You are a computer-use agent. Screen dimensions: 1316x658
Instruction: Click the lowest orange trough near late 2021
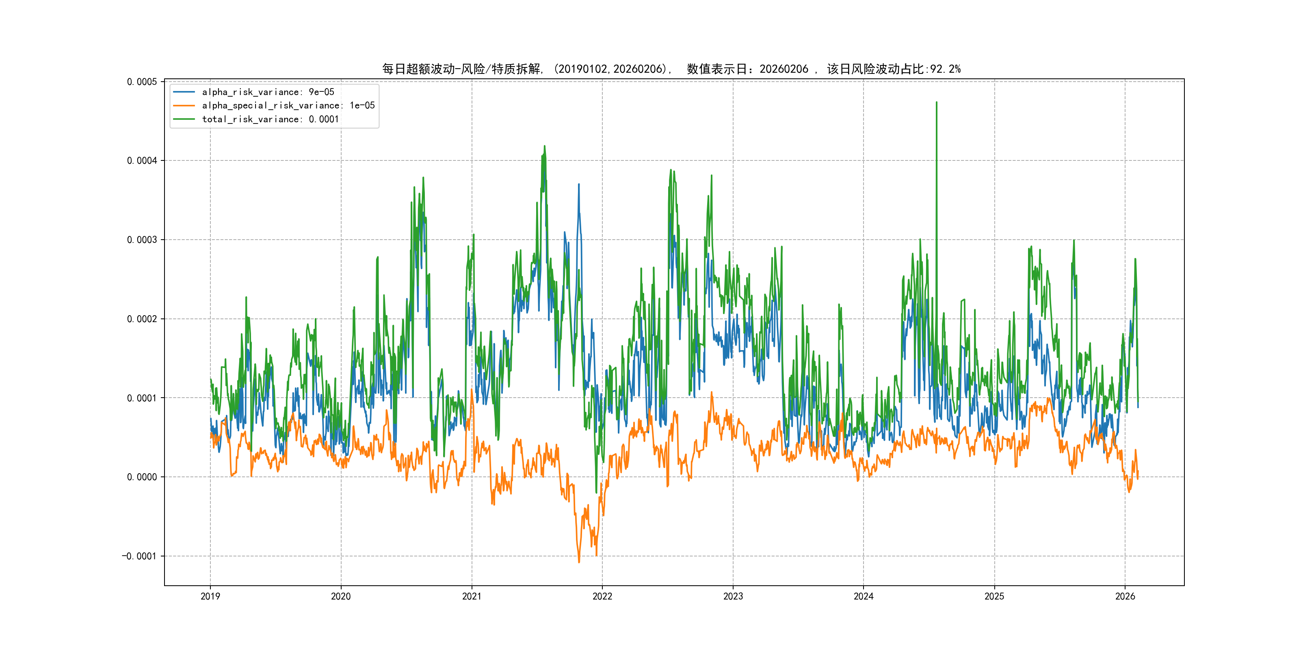tap(579, 562)
